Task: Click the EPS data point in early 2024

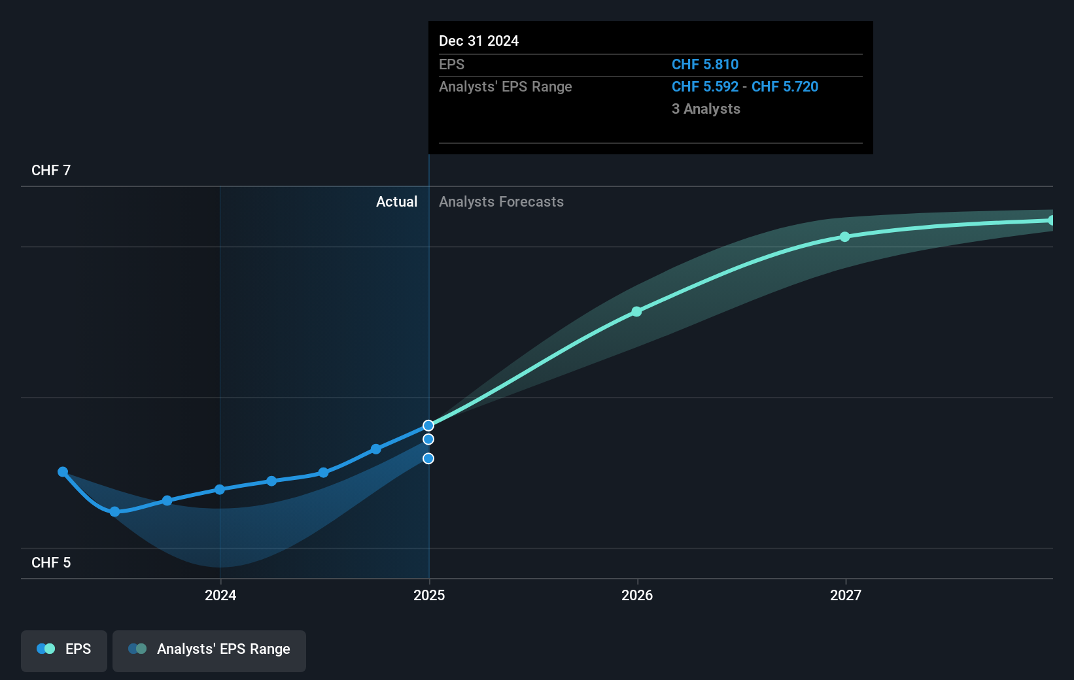Action: (271, 481)
